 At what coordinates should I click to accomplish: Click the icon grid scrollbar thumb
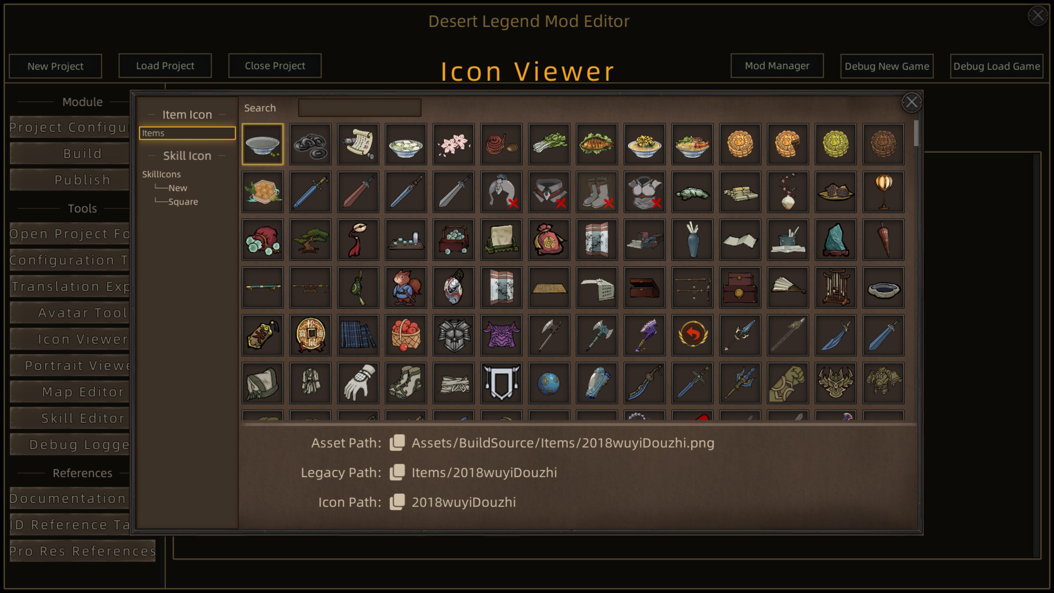coord(916,133)
